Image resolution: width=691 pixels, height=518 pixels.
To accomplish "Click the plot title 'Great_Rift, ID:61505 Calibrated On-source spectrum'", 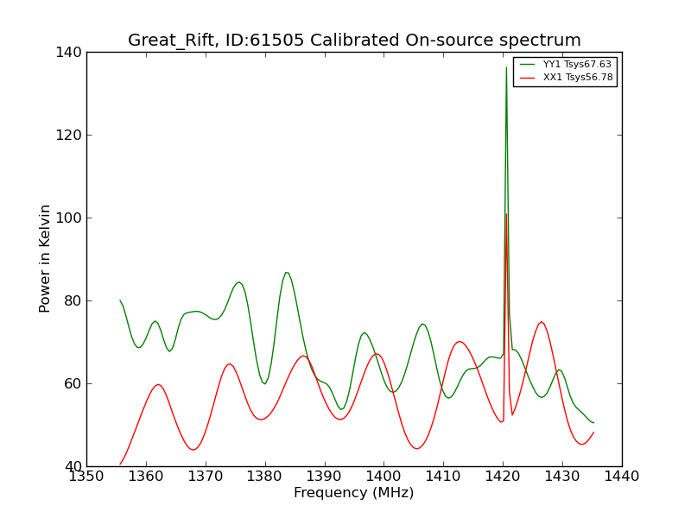I will click(x=354, y=40).
